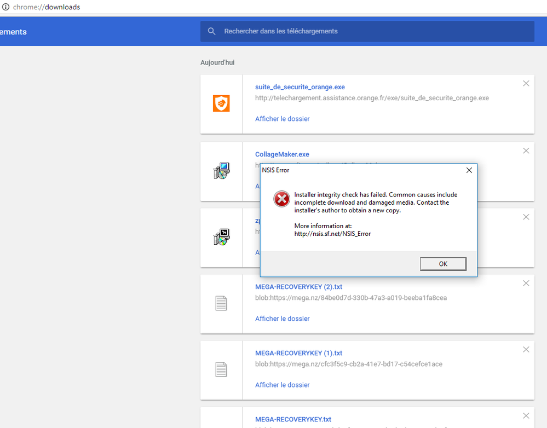This screenshot has height=428, width=547.
Task: Click the CollageMaker.exe installer icon
Action: tap(221, 171)
